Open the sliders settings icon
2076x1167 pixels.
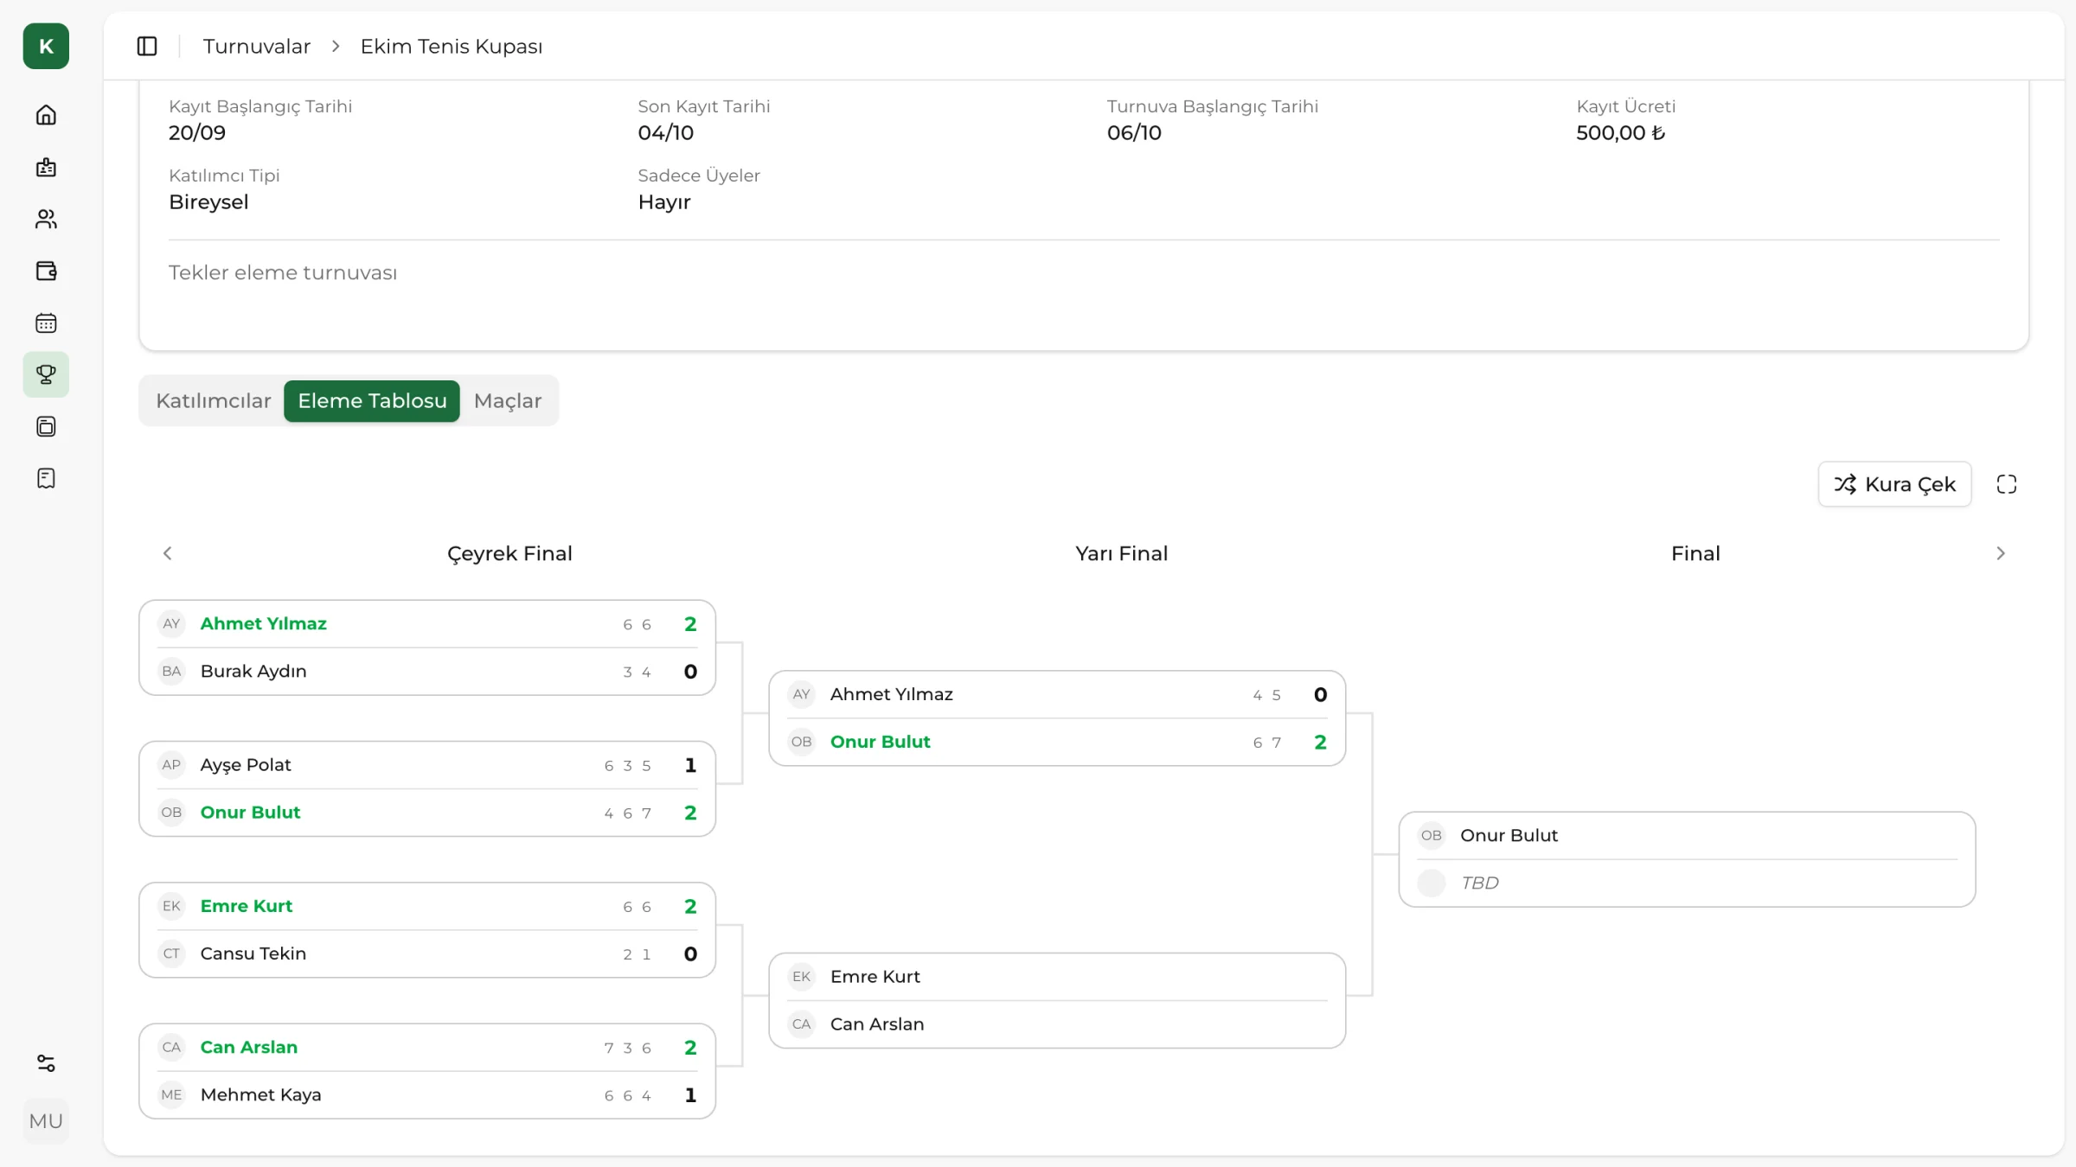pos(46,1063)
